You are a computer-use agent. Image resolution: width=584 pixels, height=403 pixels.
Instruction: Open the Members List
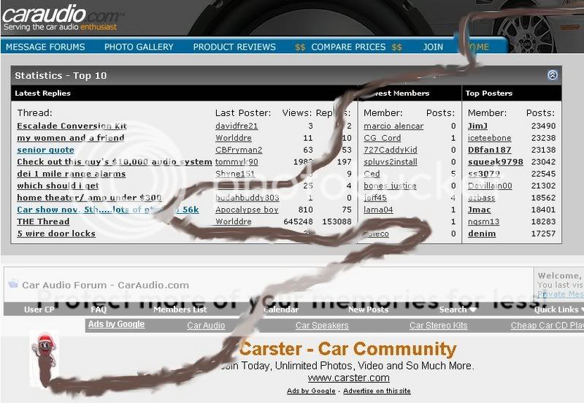click(180, 310)
